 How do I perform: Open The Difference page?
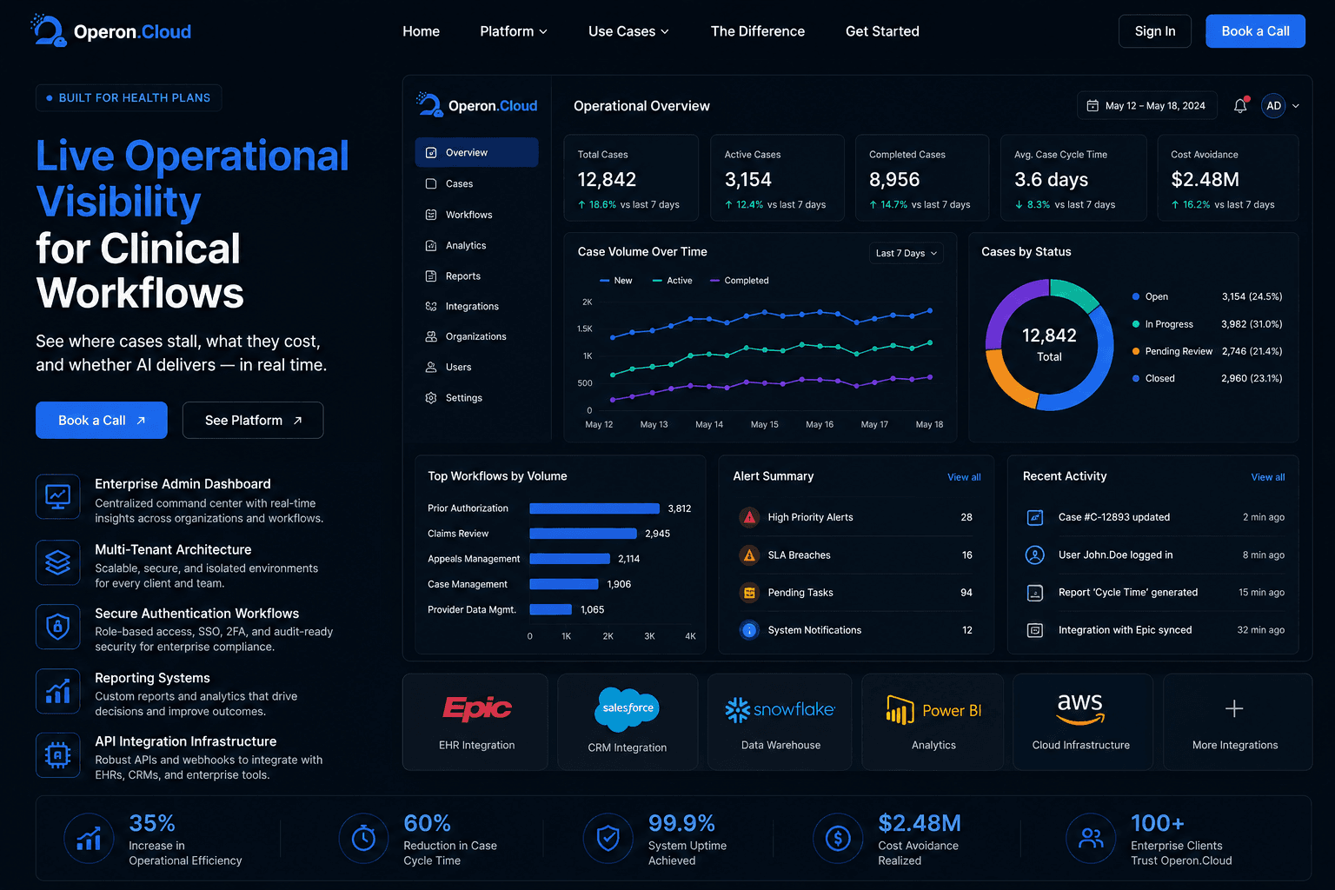click(757, 31)
